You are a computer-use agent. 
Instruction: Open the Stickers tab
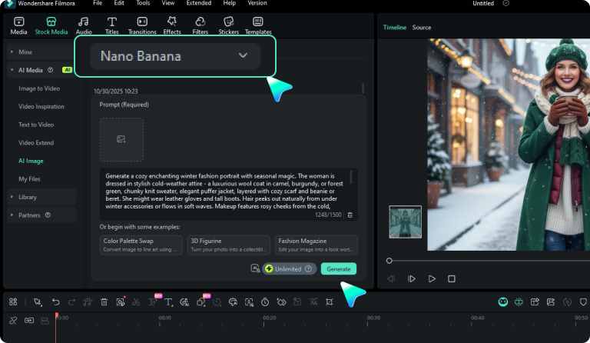tap(229, 25)
